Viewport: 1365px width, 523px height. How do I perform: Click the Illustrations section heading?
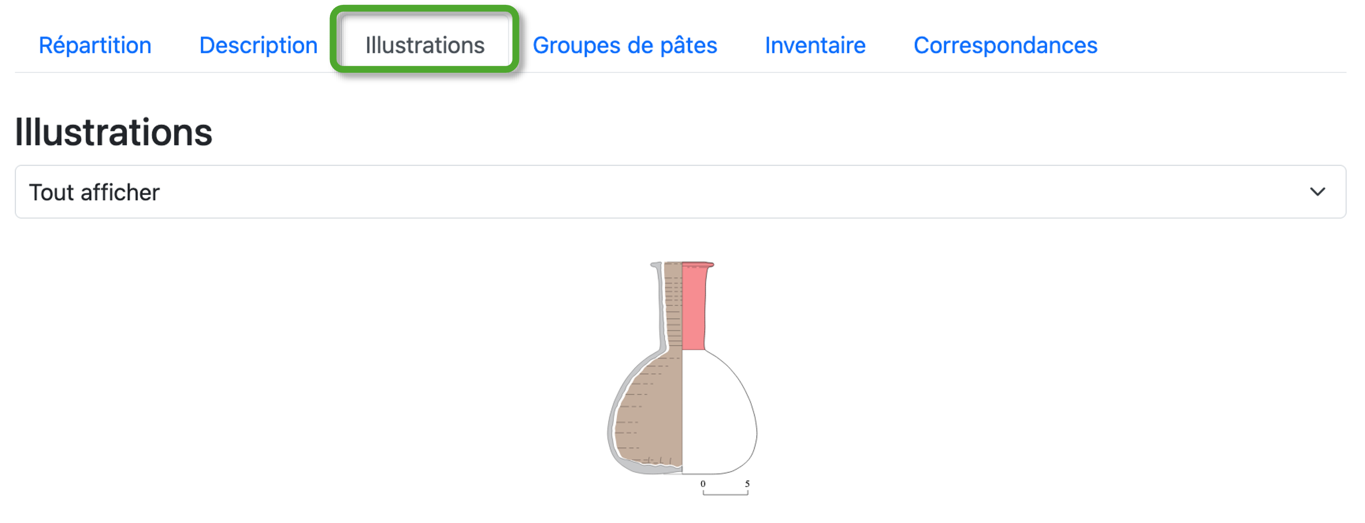tap(113, 132)
